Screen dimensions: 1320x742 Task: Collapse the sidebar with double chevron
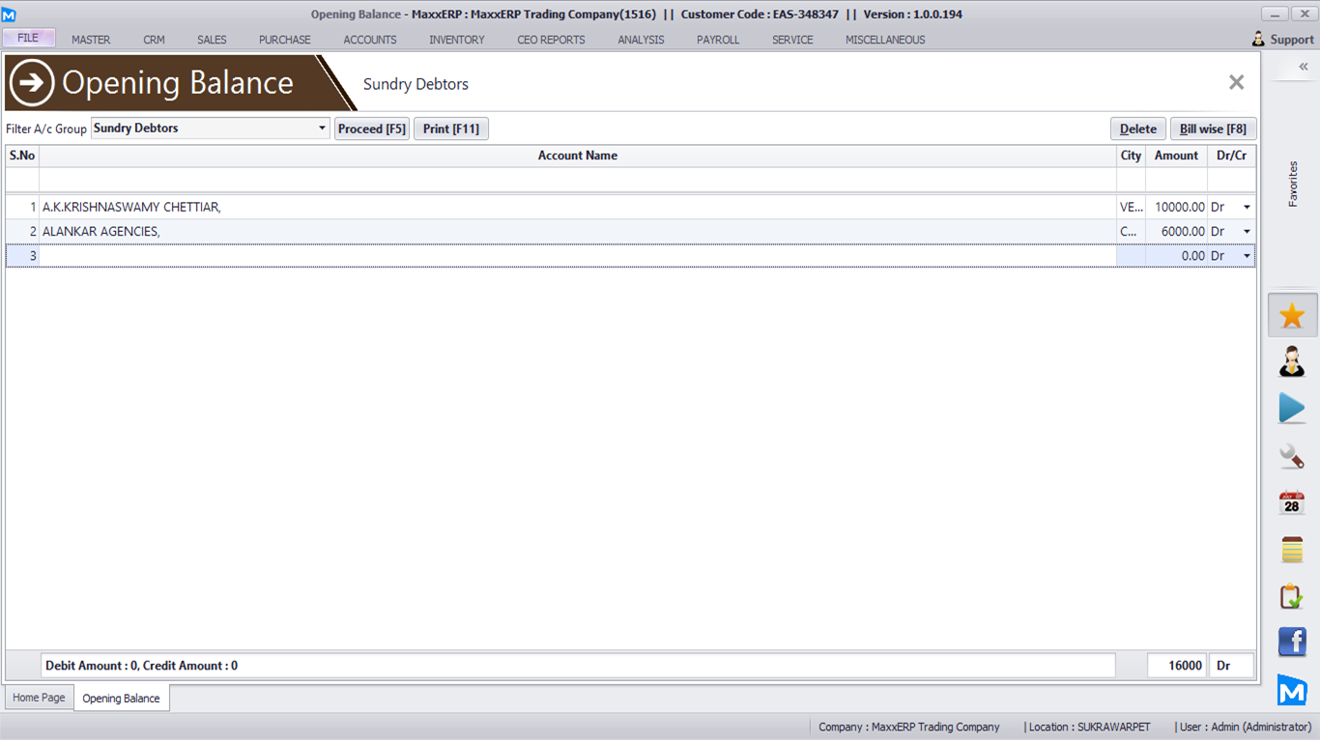pos(1303,67)
